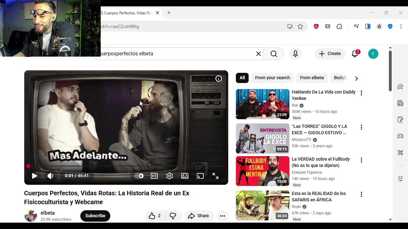Open scissors tools sidebar icon
Viewport: 408px width, 229px height.
click(x=400, y=153)
